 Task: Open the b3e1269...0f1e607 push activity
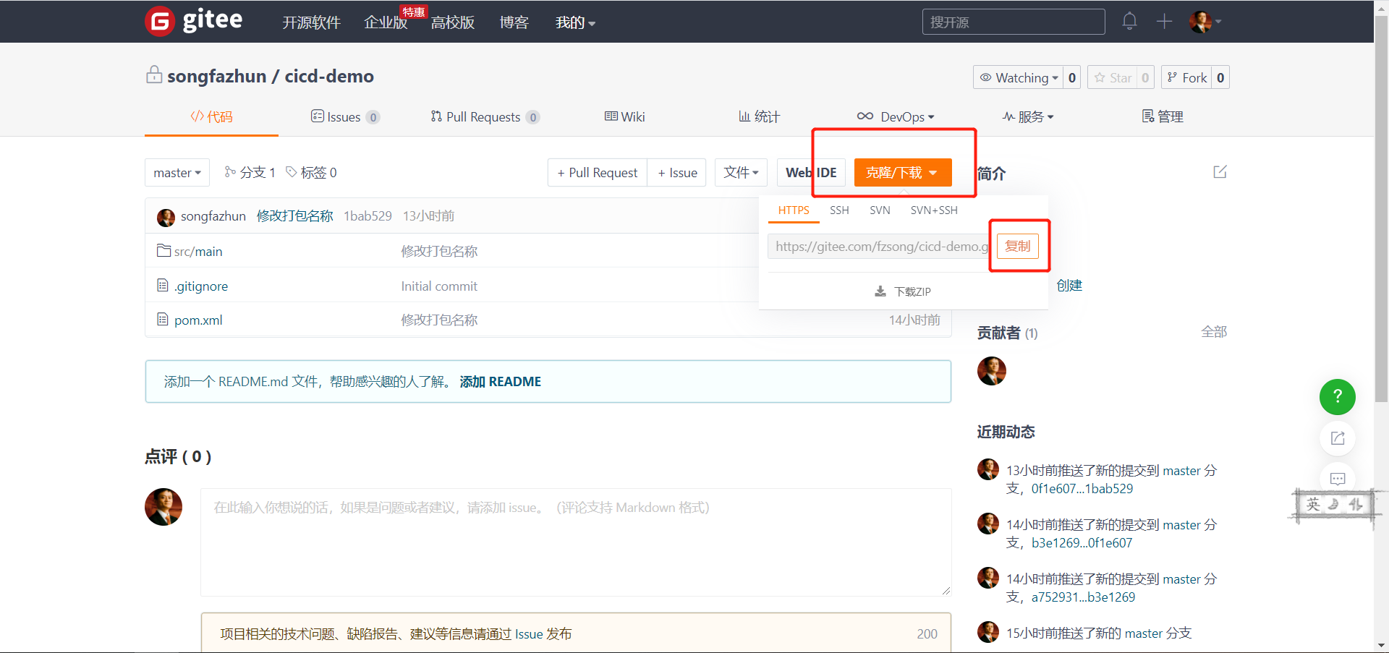[x=1082, y=543]
